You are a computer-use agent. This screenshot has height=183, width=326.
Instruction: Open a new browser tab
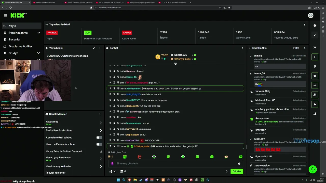point(191,3)
